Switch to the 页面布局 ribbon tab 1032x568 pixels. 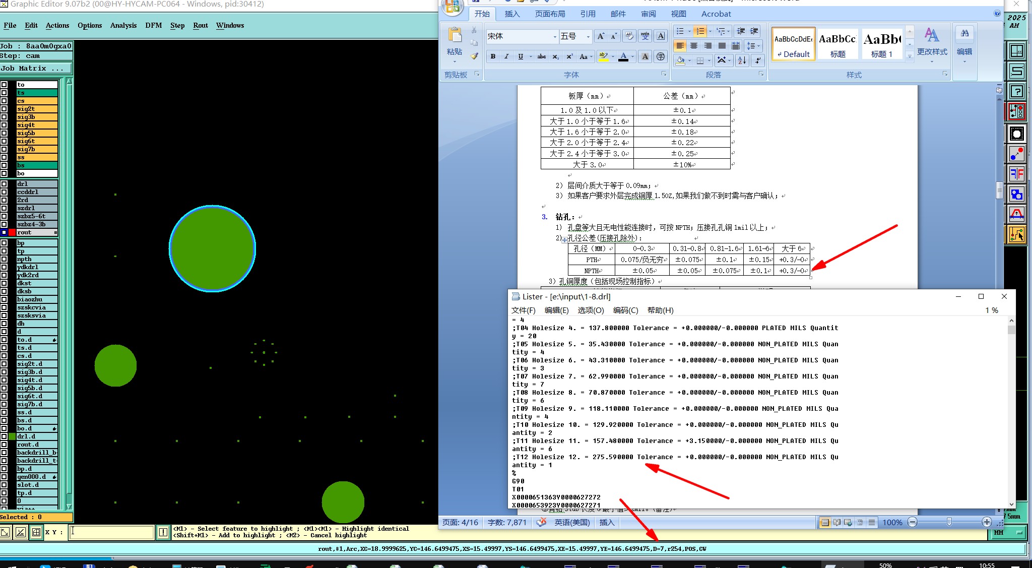pyautogui.click(x=550, y=14)
